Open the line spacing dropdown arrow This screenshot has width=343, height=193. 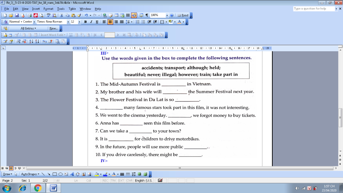tap(132, 22)
